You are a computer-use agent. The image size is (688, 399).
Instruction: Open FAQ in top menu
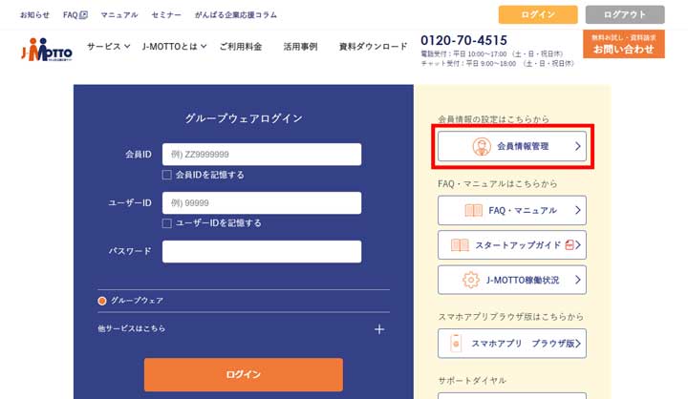click(75, 15)
